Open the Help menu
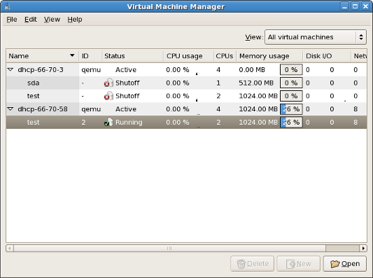 (x=75, y=20)
